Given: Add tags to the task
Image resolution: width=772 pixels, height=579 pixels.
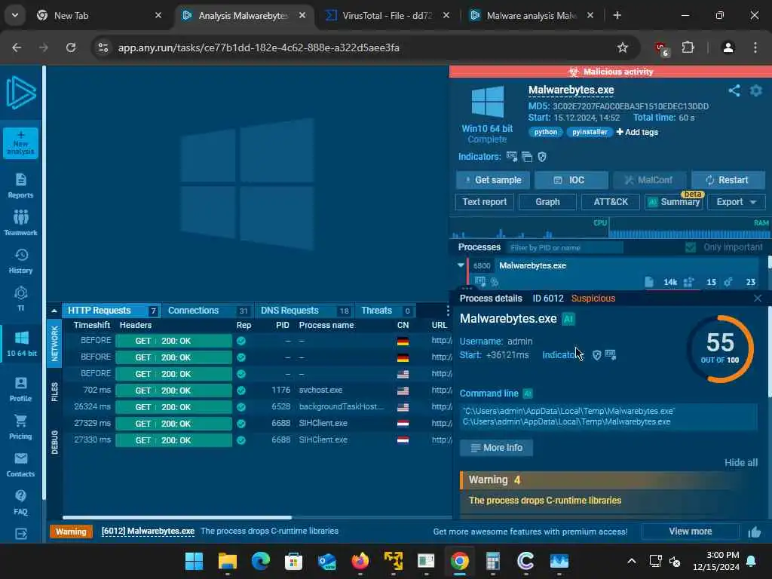Looking at the screenshot, I should [x=637, y=132].
